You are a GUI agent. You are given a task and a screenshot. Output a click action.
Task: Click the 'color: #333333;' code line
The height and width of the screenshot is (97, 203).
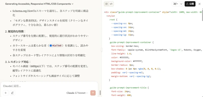[x=120, y=57]
